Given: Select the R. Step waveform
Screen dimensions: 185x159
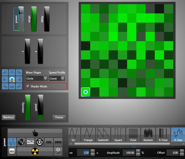Looking at the screenshot, I should [178, 135].
